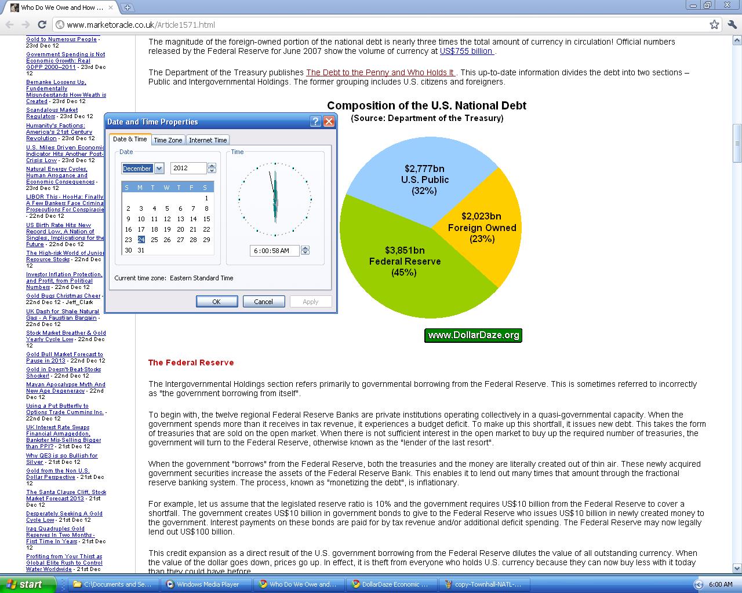Click Cancel in Date and Time Properties
The height and width of the screenshot is (593, 742).
(x=263, y=302)
